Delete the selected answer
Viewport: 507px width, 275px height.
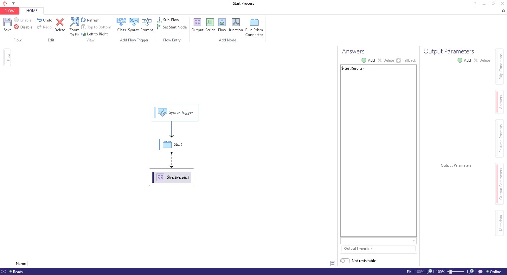pyautogui.click(x=386, y=60)
